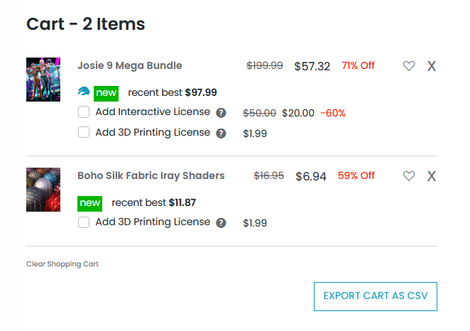Click the Clear Shopping Cart link

pos(62,264)
